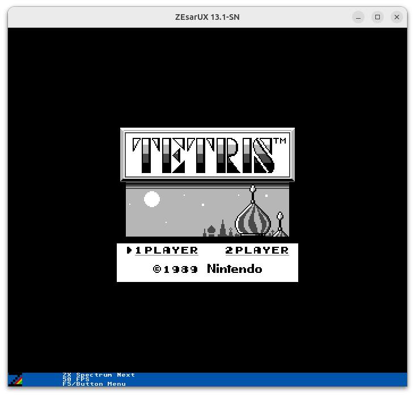Click the TETRIS title logo
Image resolution: width=415 pixels, height=396 pixels.
207,155
